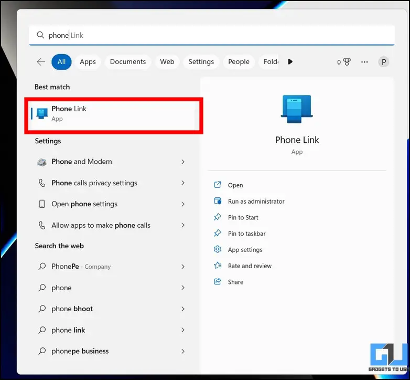
Task: Click the magnifier icon beside the plain "phone" suggestion
Action: pos(42,288)
